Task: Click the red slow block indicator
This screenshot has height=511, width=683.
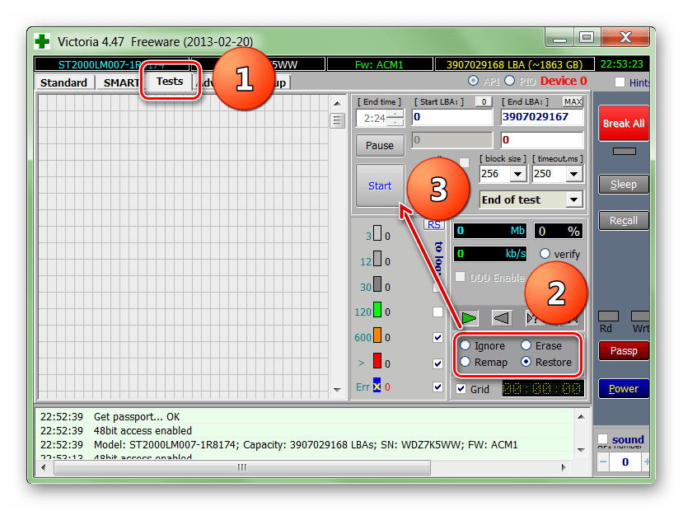Action: click(x=377, y=362)
